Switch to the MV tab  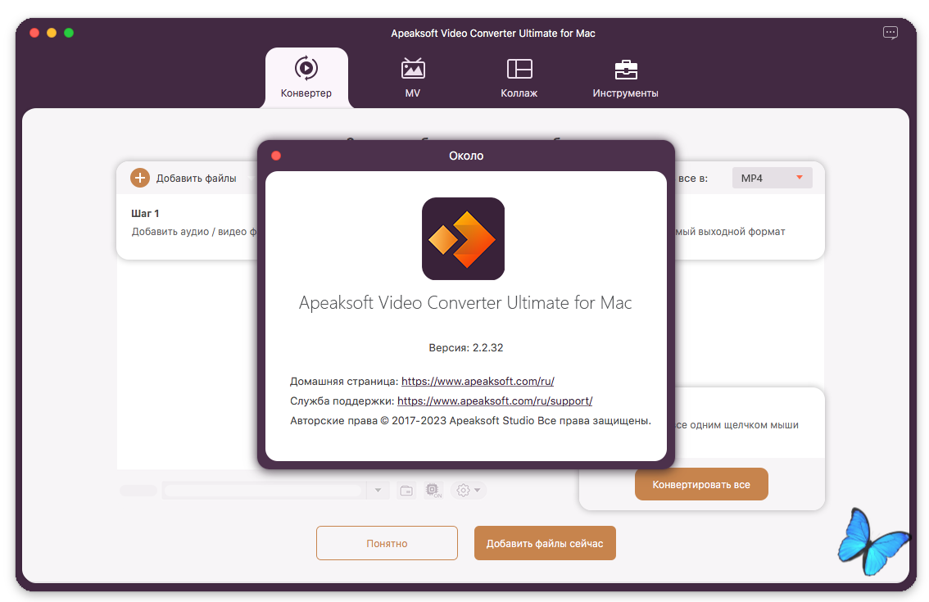click(412, 78)
